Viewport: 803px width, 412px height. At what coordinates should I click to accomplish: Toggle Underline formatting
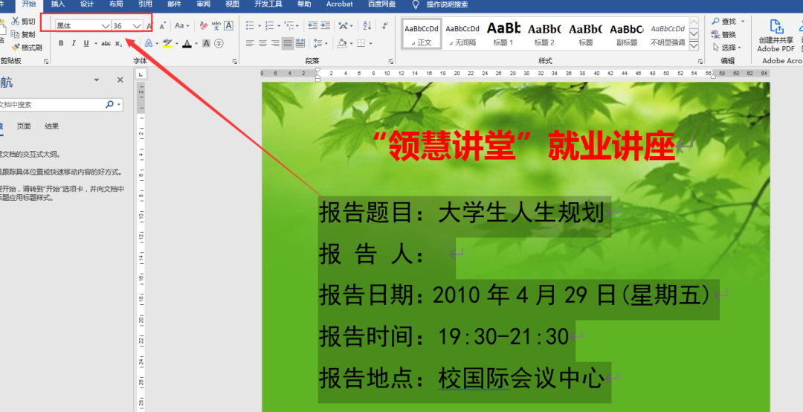[86, 44]
